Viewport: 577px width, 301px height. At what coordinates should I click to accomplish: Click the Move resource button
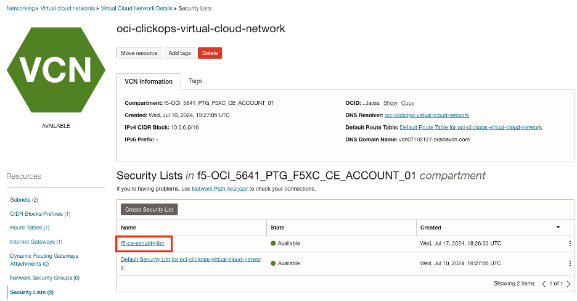(x=139, y=53)
